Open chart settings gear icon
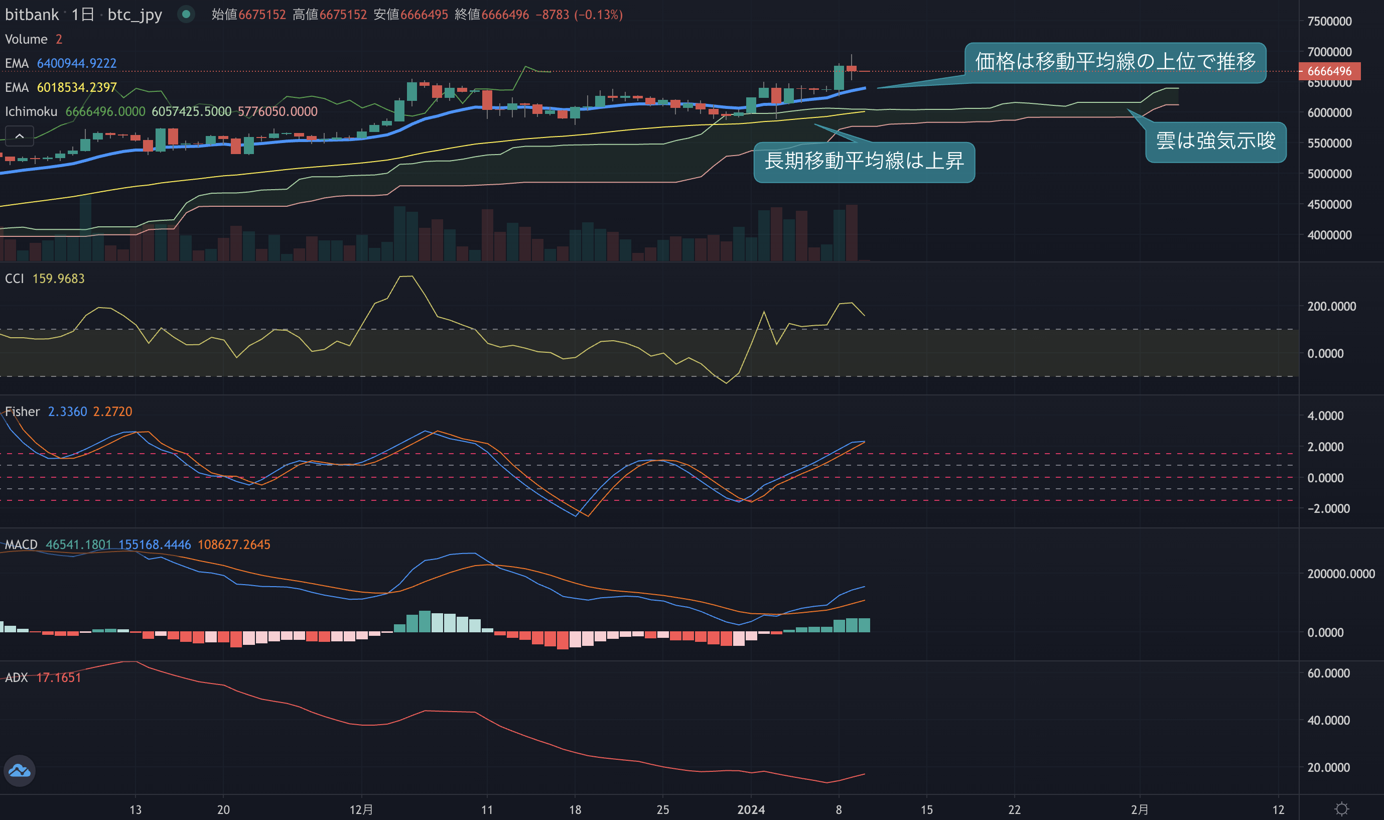The height and width of the screenshot is (820, 1384). 1341,809
